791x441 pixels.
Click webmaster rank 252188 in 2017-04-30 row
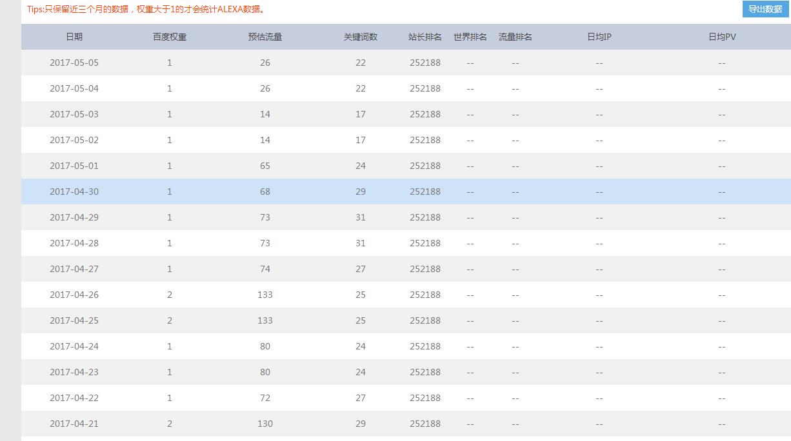[425, 191]
